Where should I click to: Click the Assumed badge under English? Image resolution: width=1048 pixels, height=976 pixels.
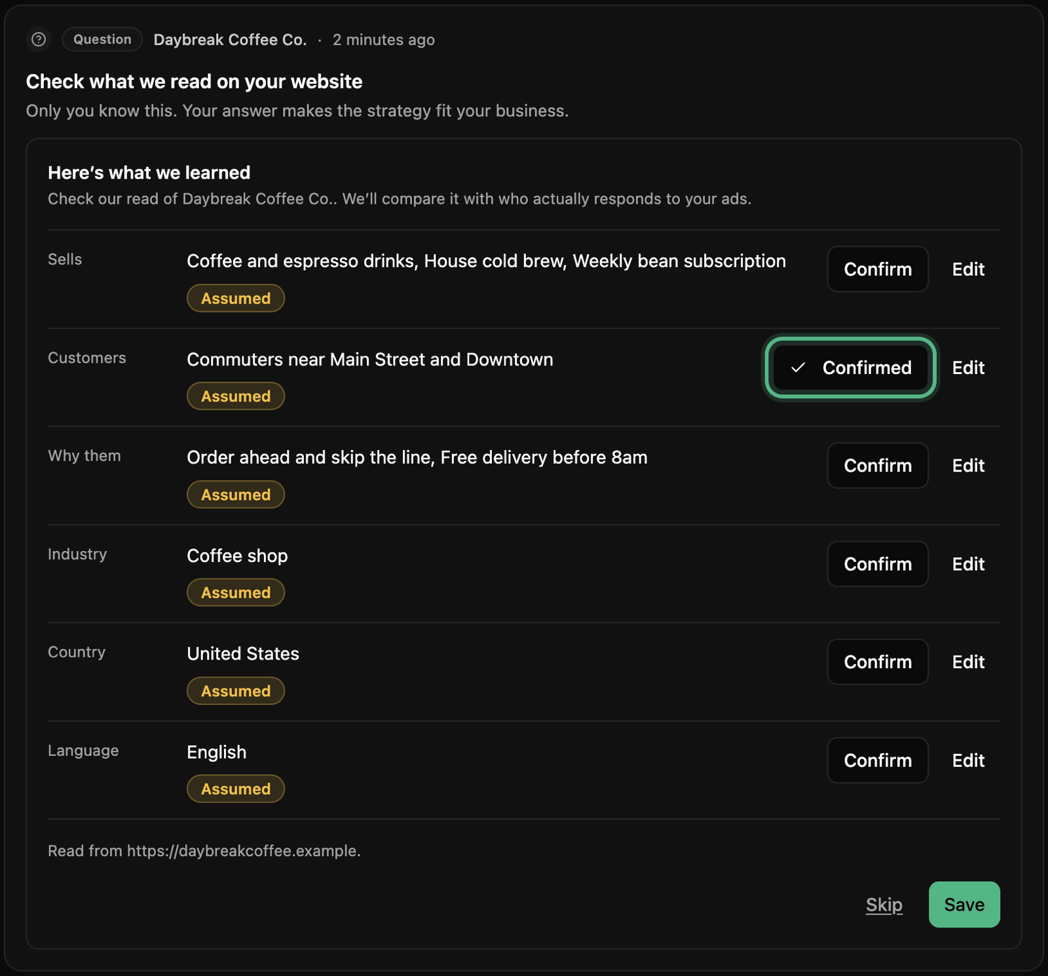(x=236, y=789)
